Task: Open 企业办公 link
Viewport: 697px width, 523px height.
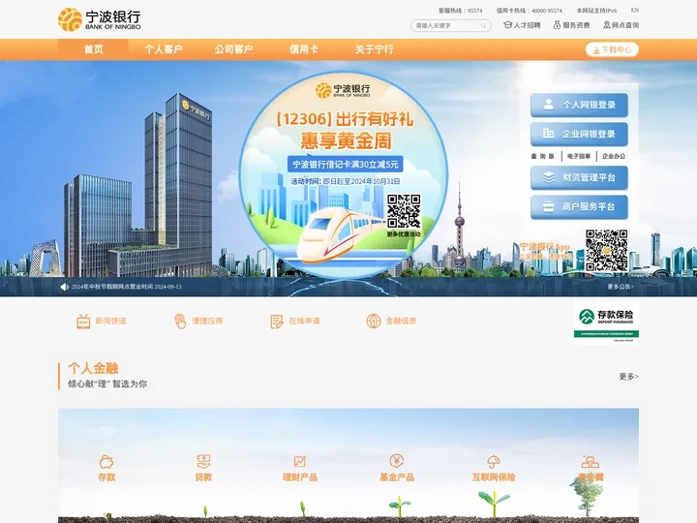Action: point(614,156)
